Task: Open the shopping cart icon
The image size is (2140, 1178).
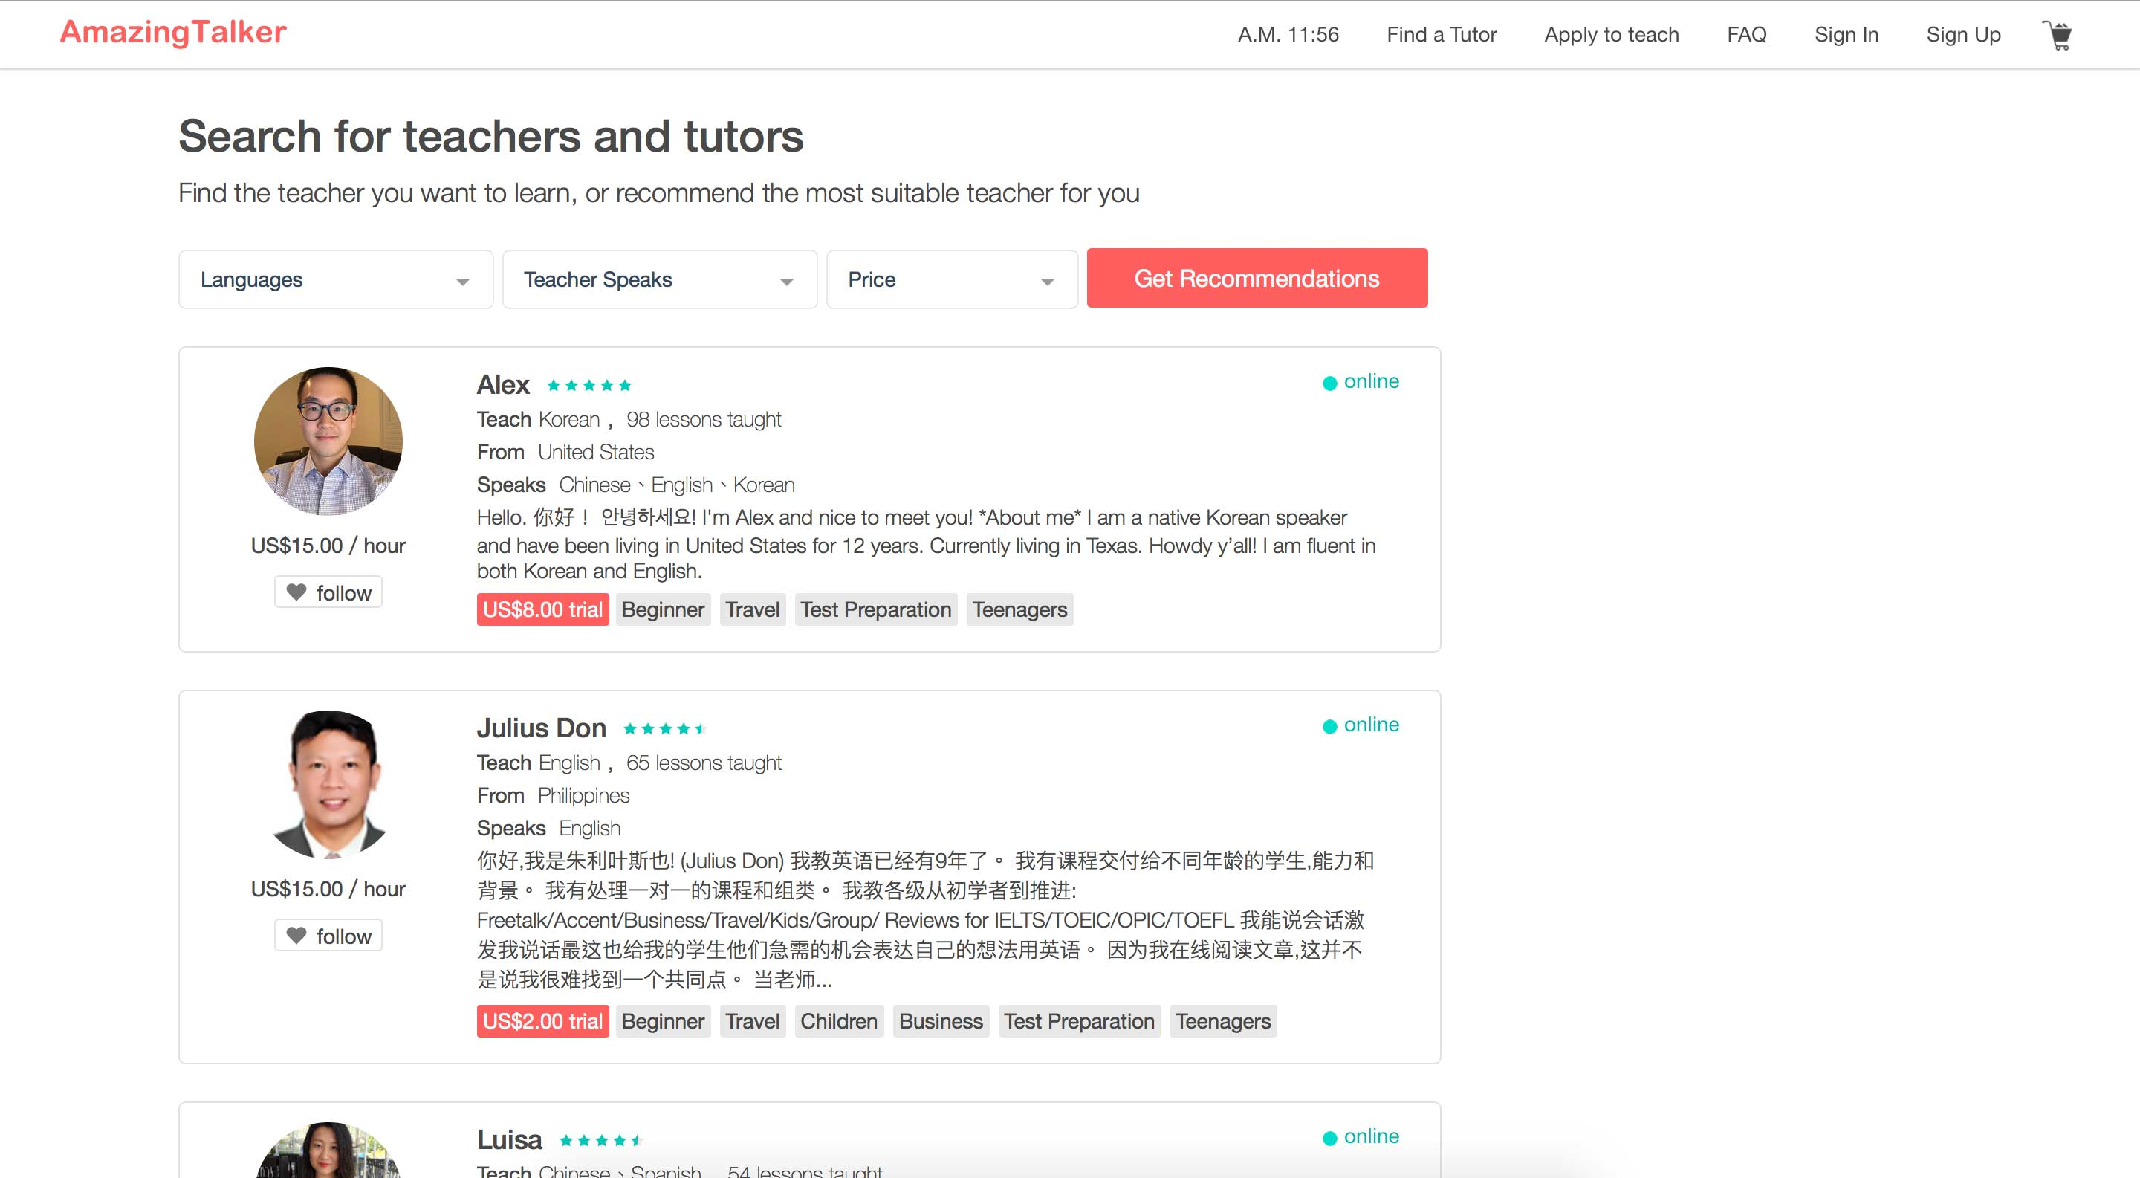Action: [x=2057, y=35]
